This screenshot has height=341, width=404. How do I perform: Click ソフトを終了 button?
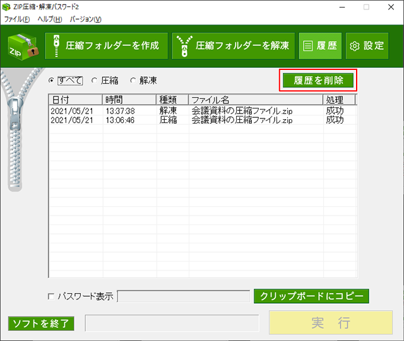point(41,323)
